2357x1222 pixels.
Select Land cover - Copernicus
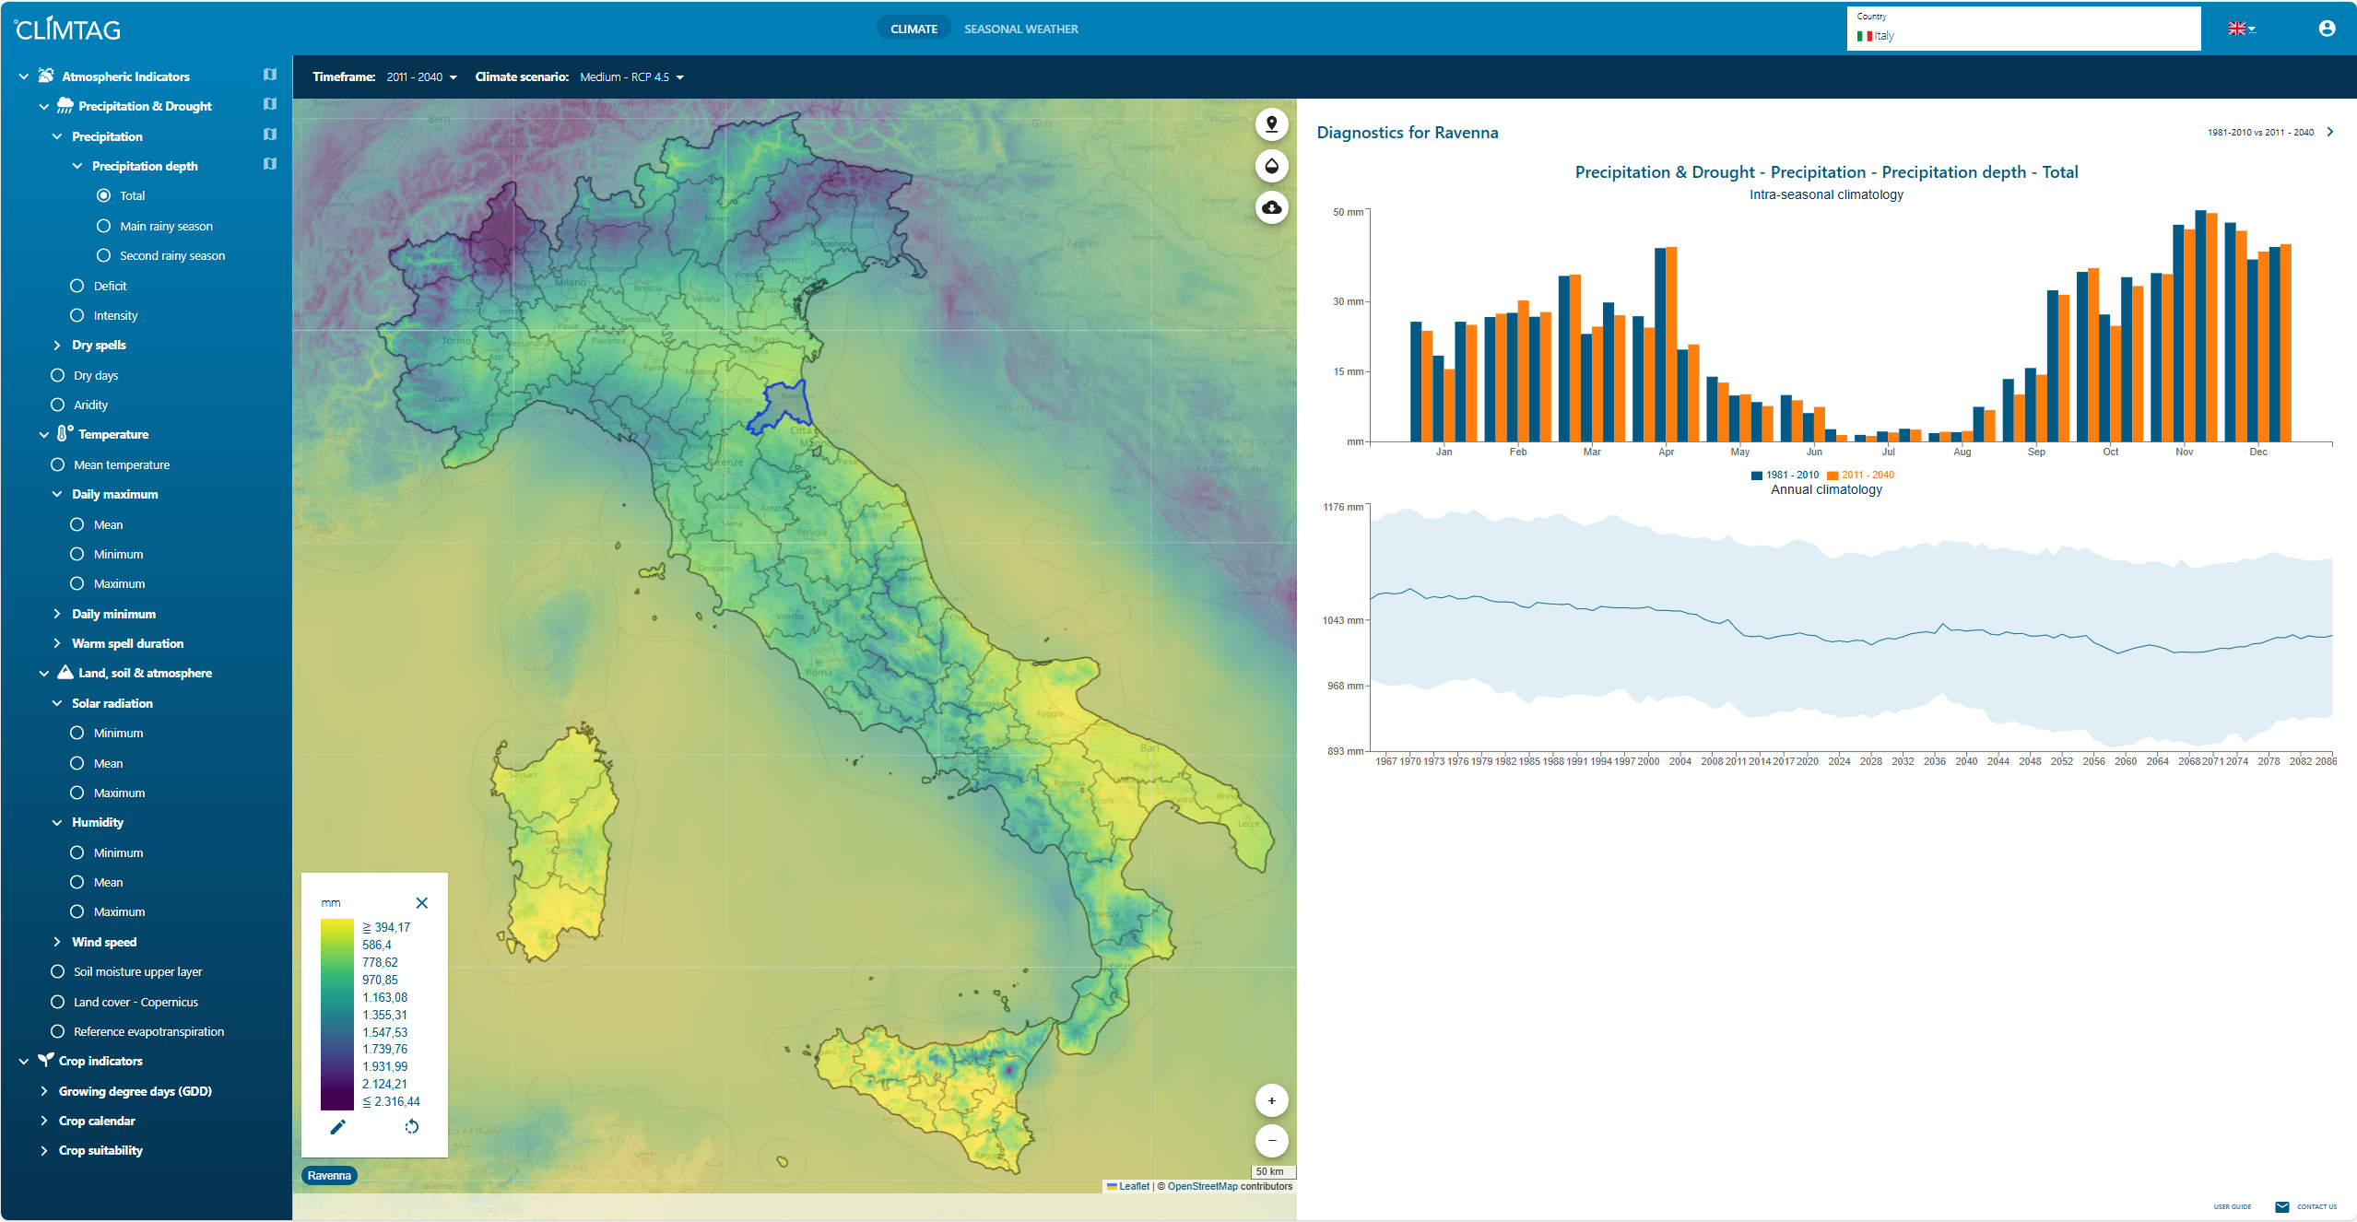pyautogui.click(x=57, y=1002)
